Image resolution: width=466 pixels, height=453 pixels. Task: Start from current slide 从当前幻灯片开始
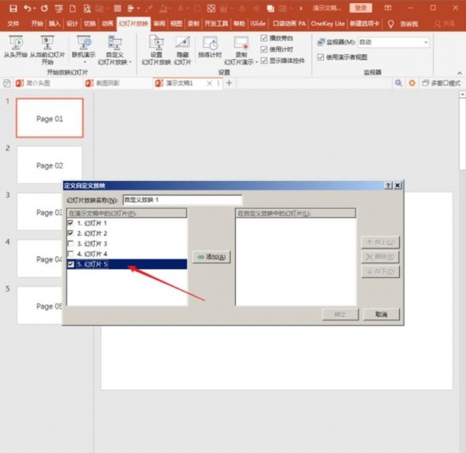(47, 50)
